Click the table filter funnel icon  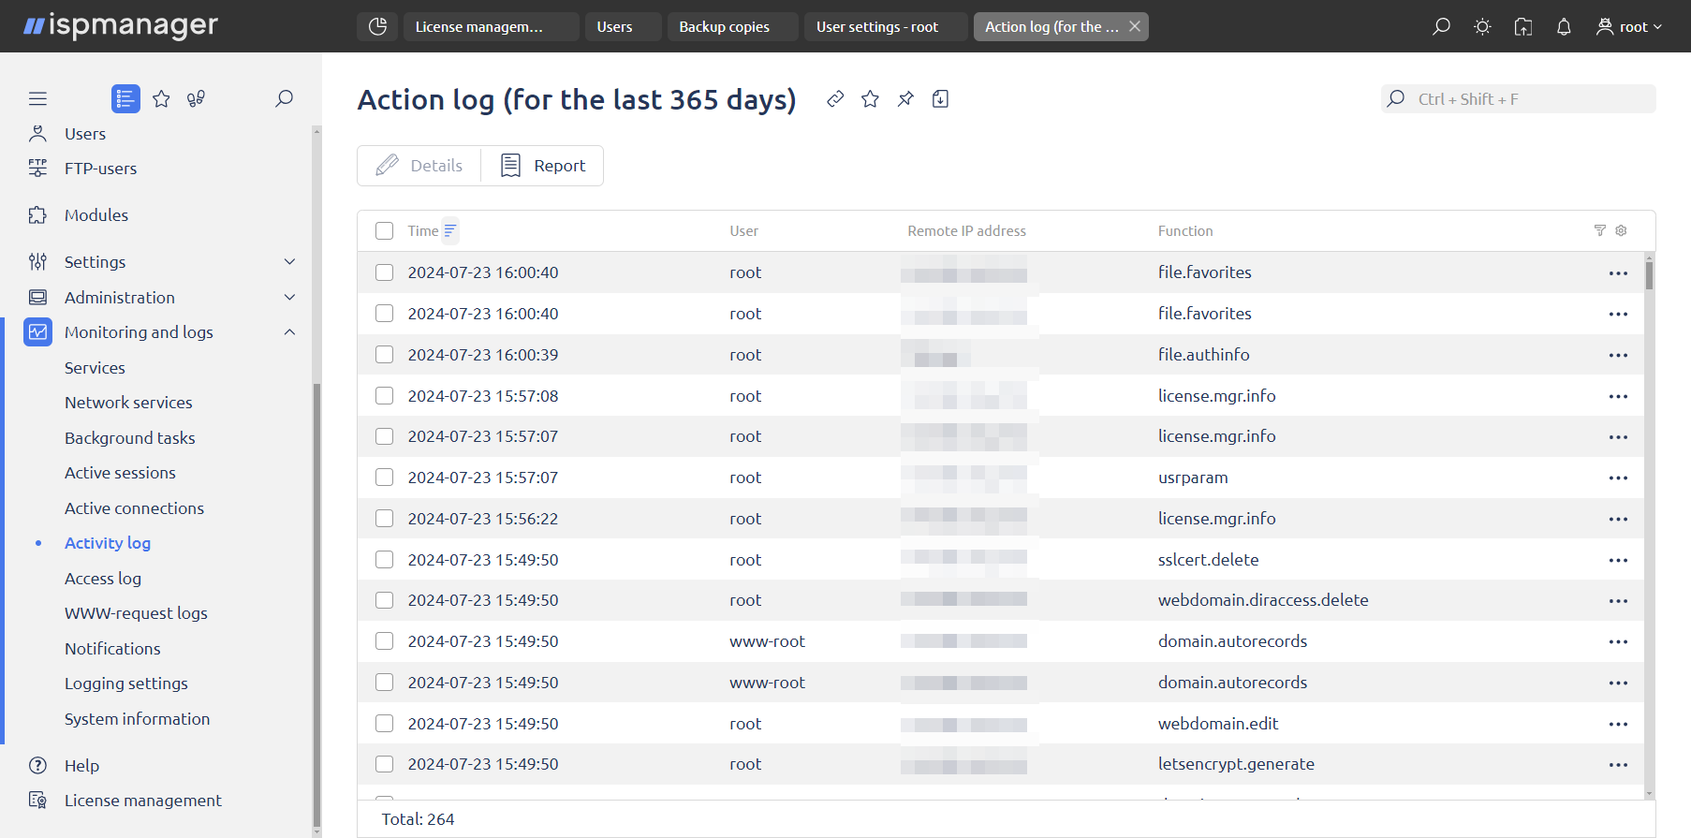pos(1599,230)
